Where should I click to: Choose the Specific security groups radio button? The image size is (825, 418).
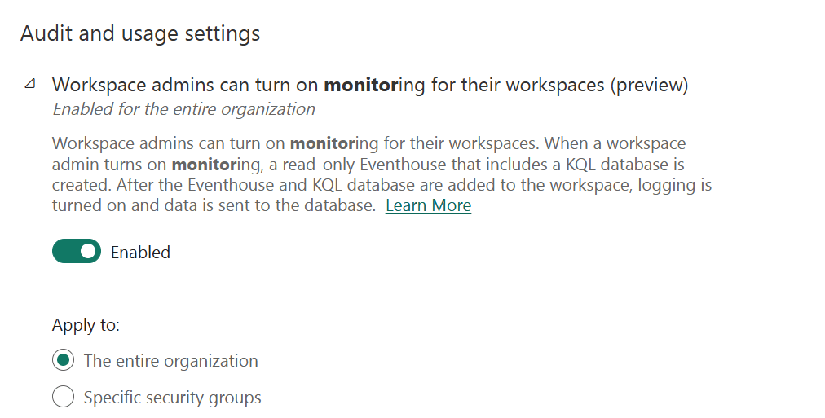[63, 398]
